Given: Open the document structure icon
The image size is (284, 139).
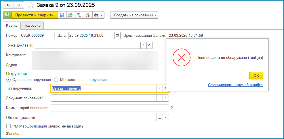Looking at the screenshot, I should click(x=88, y=15).
